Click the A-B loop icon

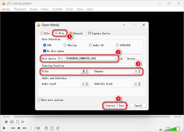[17, 122]
